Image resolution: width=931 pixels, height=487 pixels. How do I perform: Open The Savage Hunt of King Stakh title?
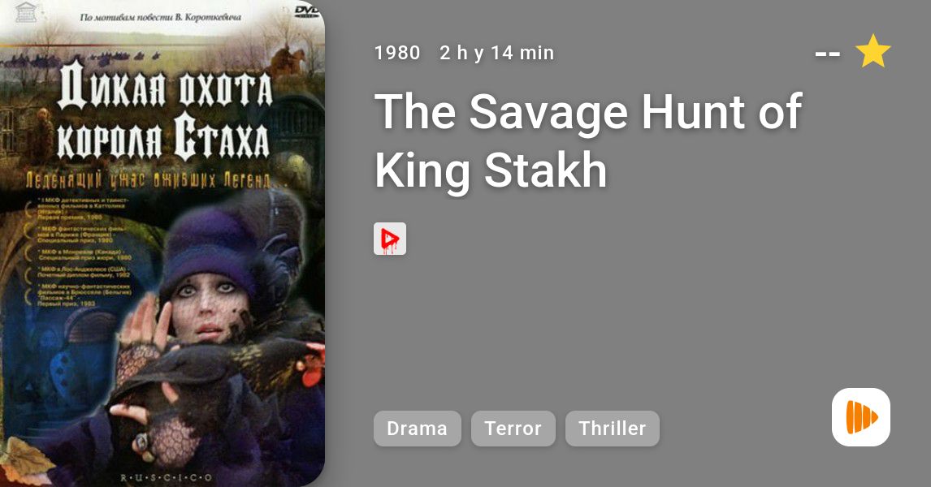(588, 140)
